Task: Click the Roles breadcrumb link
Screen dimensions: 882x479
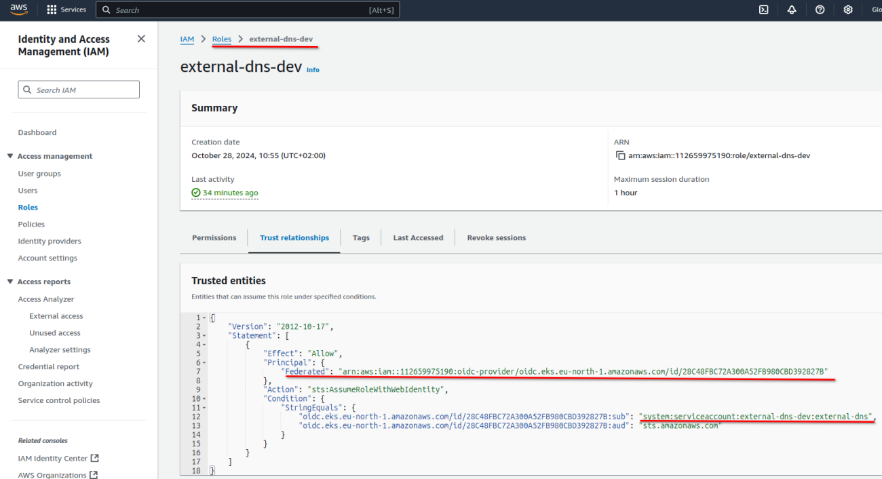Action: (222, 39)
